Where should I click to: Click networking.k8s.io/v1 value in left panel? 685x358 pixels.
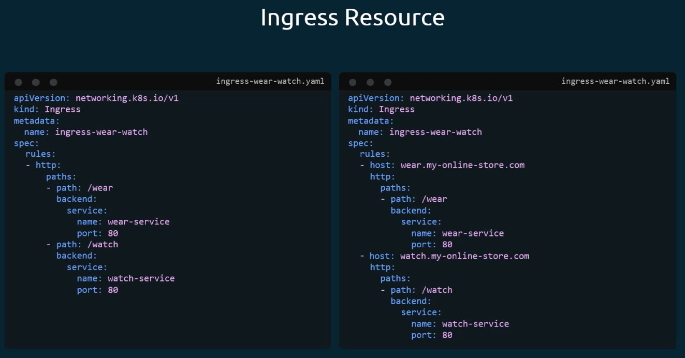127,98
